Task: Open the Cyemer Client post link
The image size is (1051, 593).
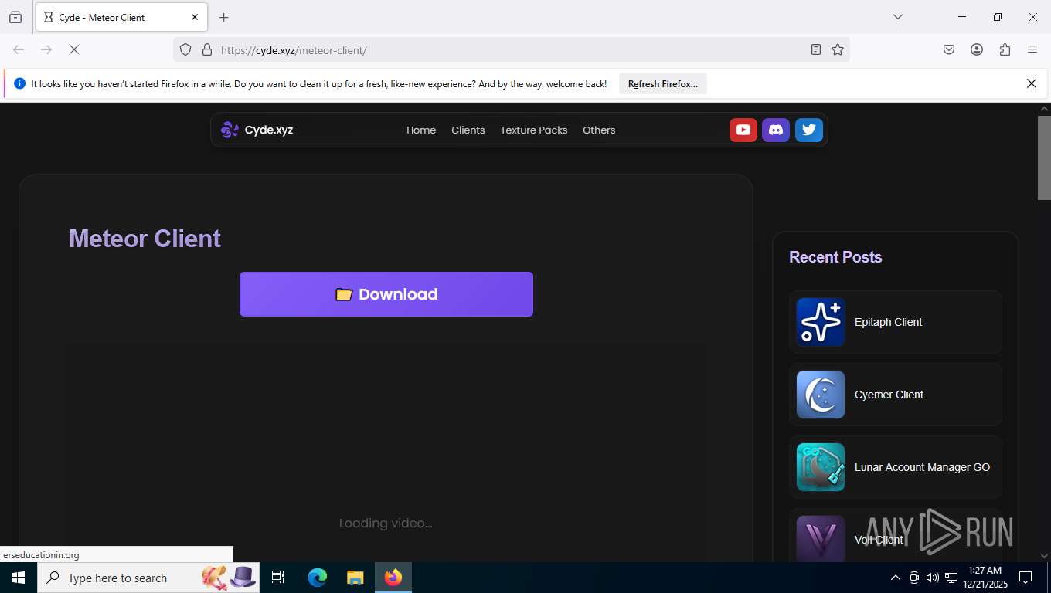Action: click(x=889, y=395)
